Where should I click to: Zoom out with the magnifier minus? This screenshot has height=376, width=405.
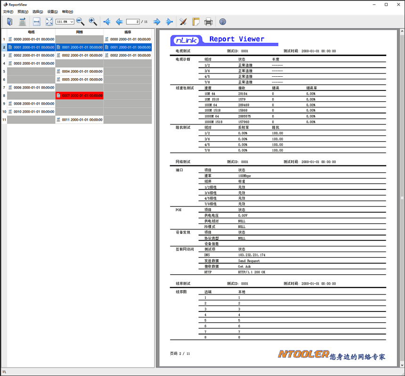[81, 22]
